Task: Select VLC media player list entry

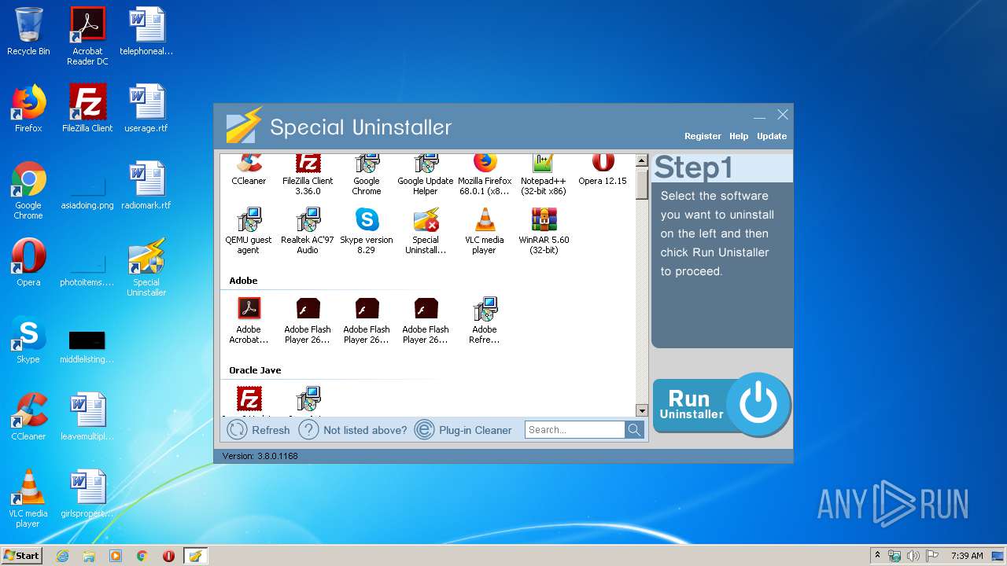Action: [485, 231]
